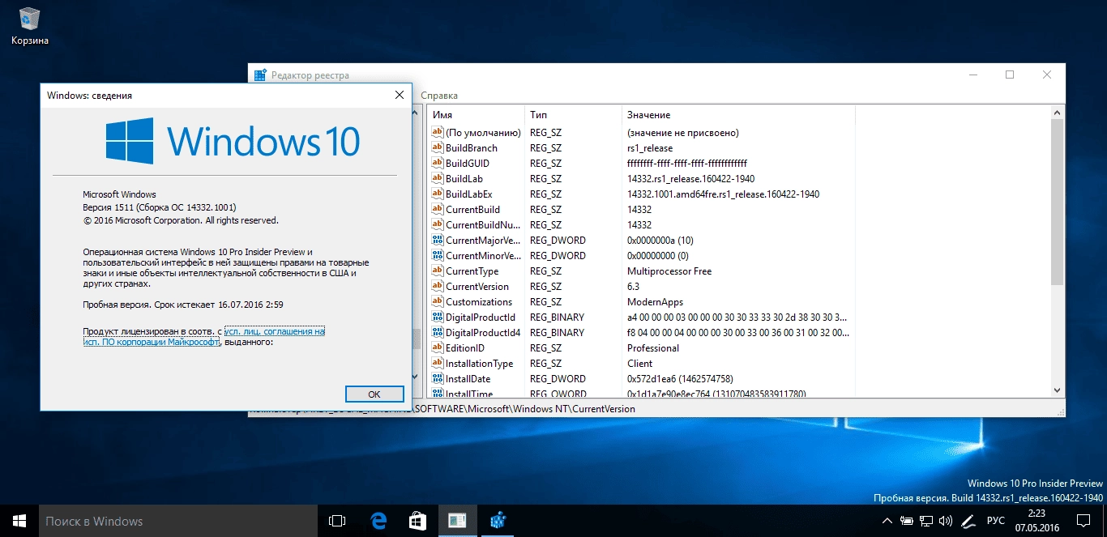
Task: Open the Recycle Bin (Корзина) desktop icon
Action: (x=29, y=26)
